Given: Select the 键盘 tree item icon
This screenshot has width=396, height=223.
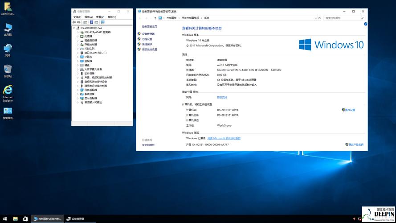Looking at the screenshot, I should pyautogui.click(x=82, y=65).
